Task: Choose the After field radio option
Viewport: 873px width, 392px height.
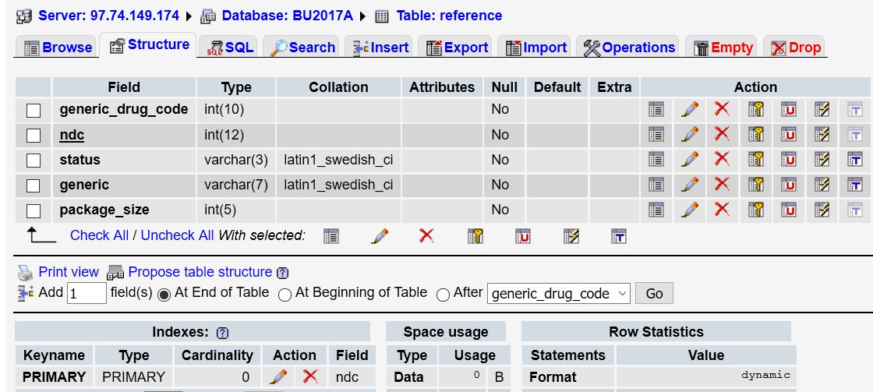Action: 444,295
